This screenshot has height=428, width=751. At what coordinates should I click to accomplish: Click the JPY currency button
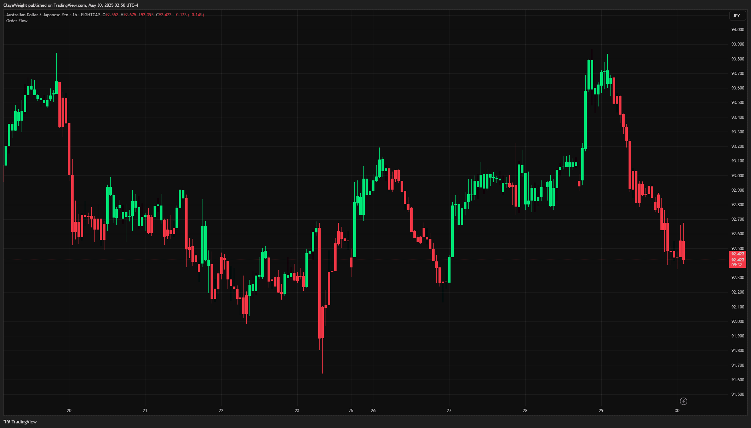(737, 16)
